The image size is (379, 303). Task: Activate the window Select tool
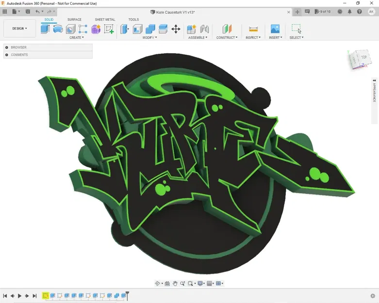point(297,29)
